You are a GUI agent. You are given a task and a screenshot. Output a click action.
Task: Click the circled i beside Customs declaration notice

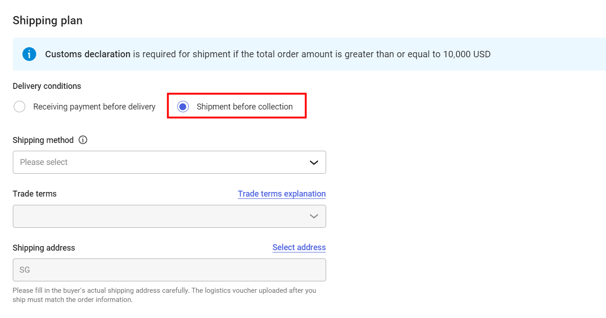pos(29,54)
